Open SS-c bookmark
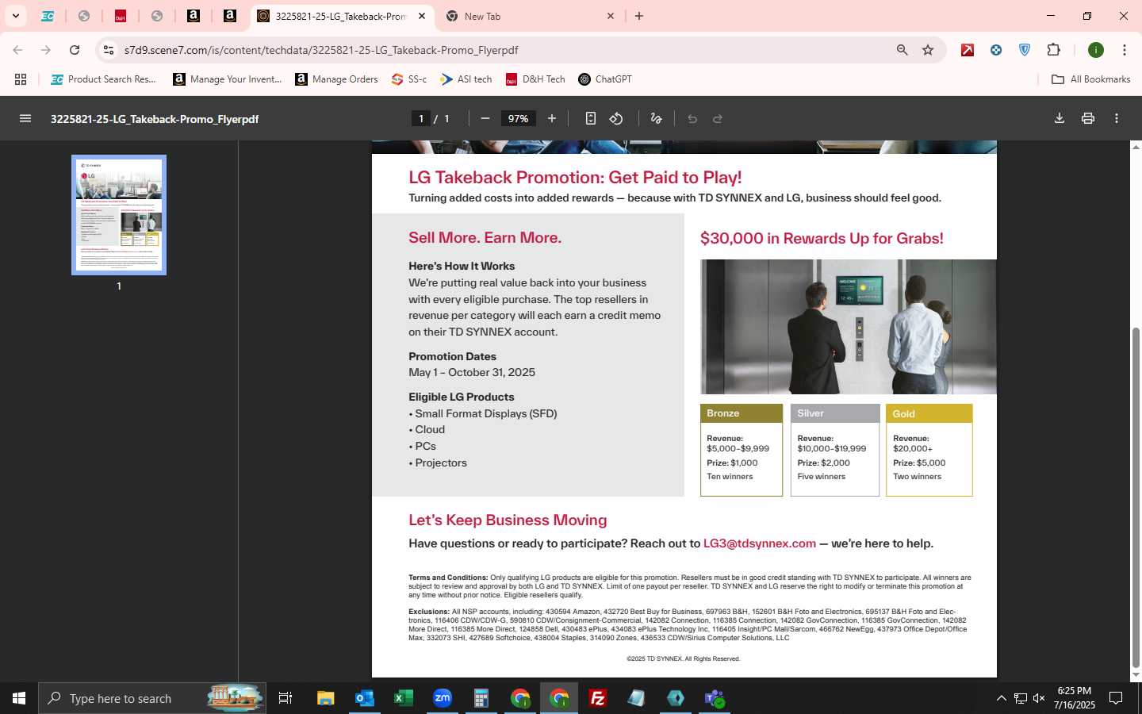The height and width of the screenshot is (714, 1142). (409, 79)
